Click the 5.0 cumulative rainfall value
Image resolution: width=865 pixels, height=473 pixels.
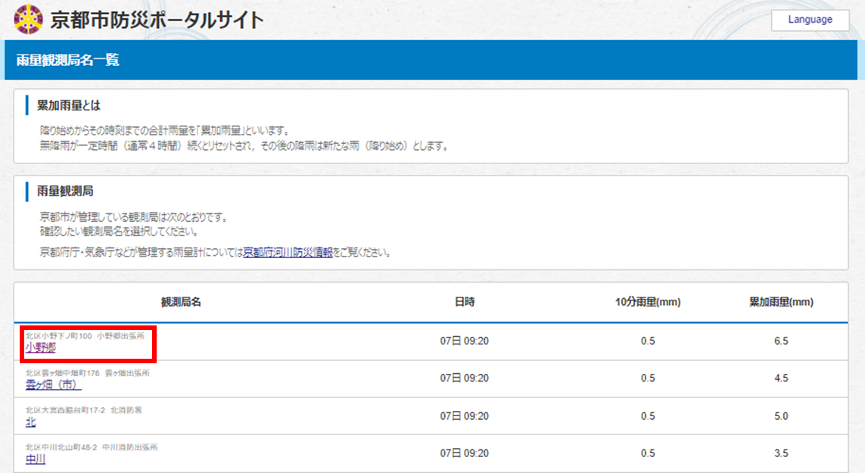(x=781, y=416)
